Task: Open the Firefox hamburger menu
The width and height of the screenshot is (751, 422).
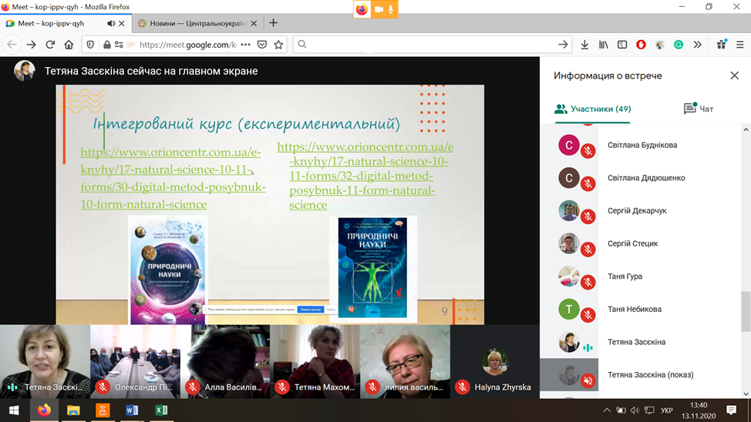Action: [739, 45]
